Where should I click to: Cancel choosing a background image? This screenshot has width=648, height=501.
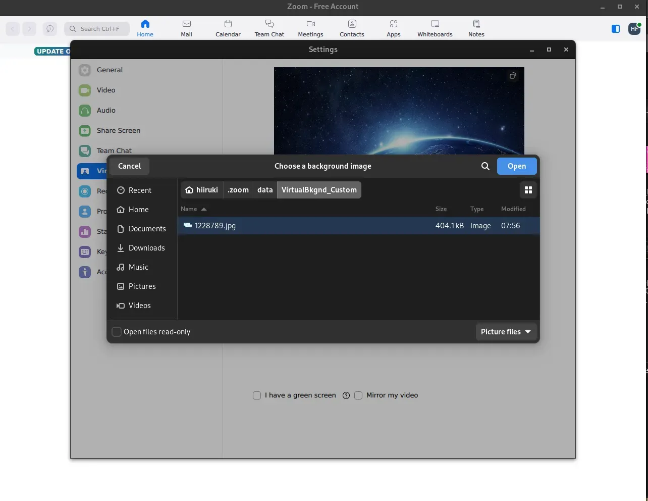(129, 166)
